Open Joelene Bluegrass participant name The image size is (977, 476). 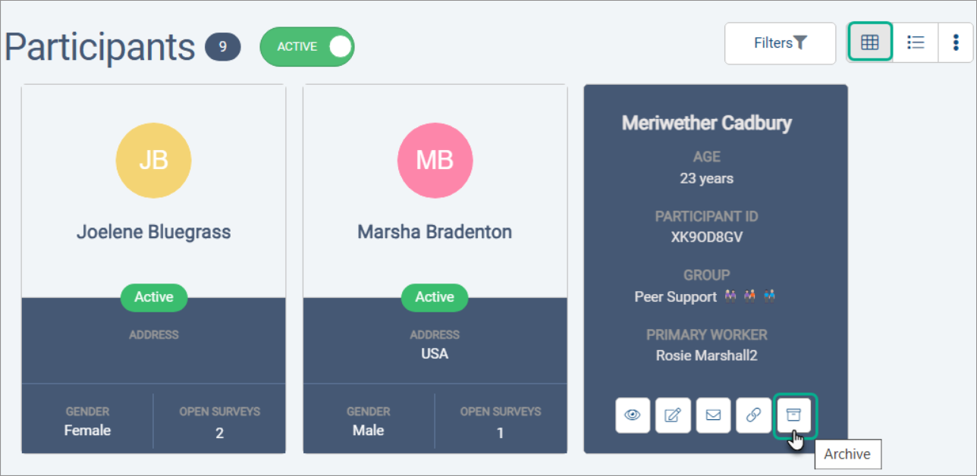[x=153, y=232]
